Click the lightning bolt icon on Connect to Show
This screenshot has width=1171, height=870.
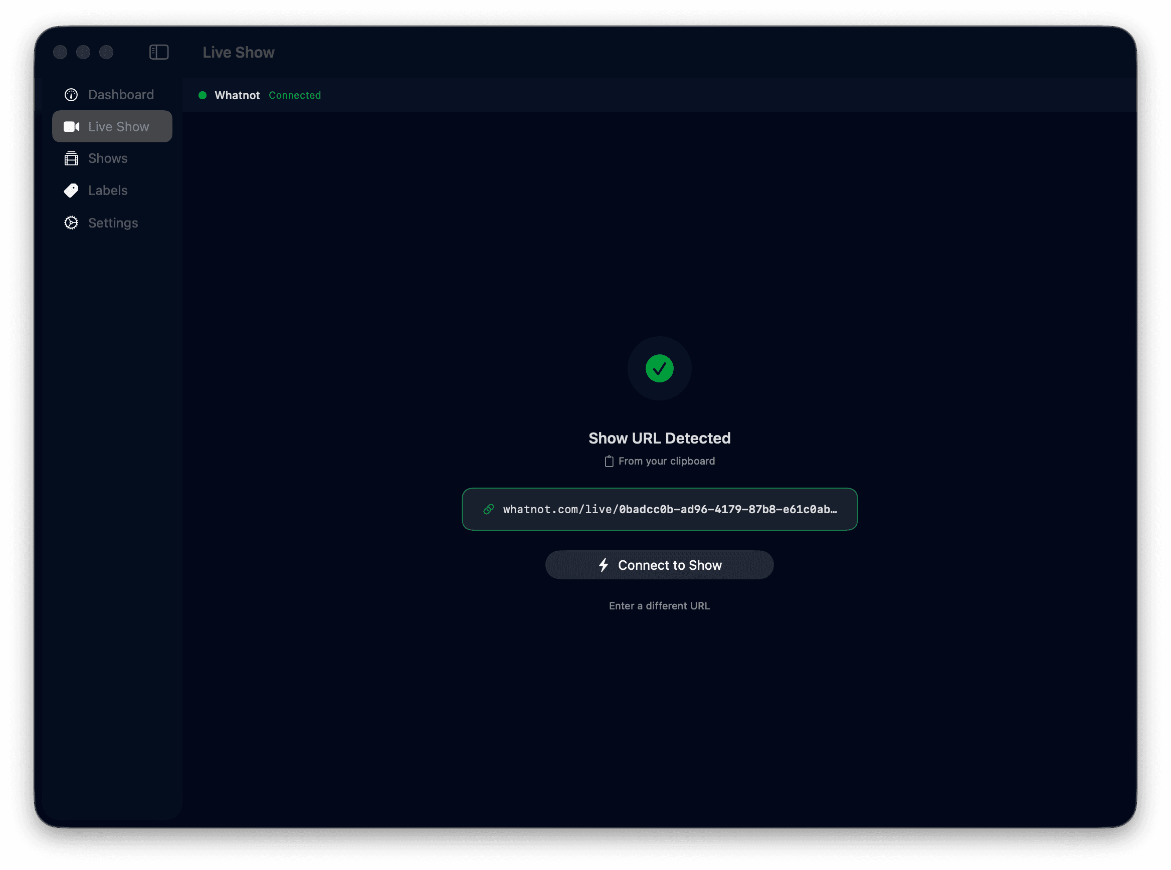[605, 565]
